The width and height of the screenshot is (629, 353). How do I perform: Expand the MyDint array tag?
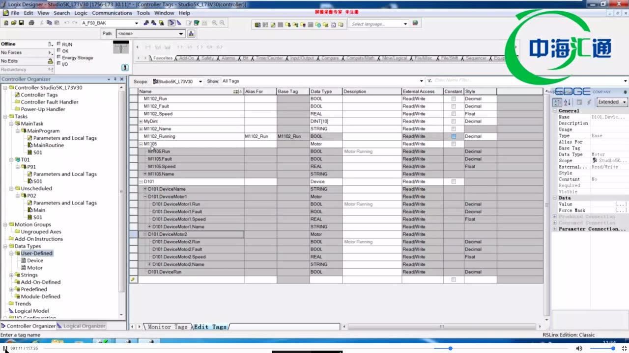pyautogui.click(x=141, y=121)
